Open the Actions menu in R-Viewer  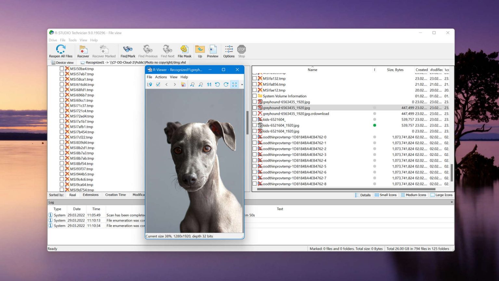[x=161, y=77]
